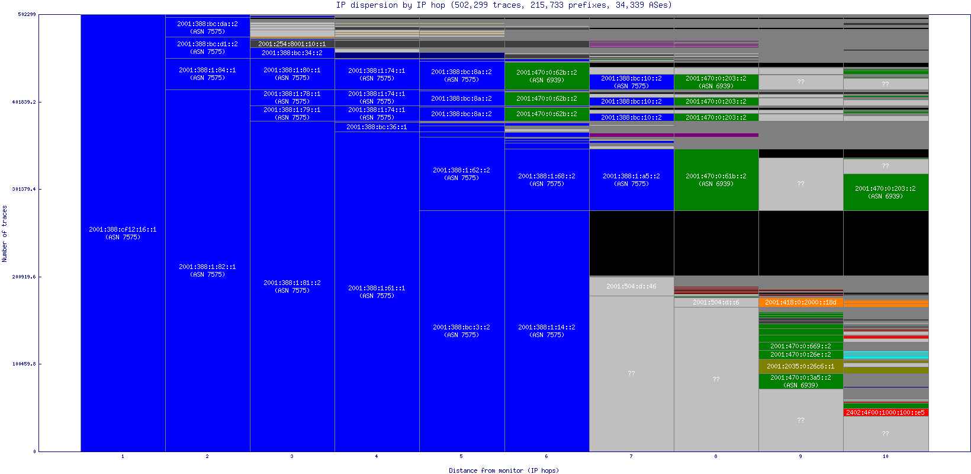The height and width of the screenshot is (474, 971).
Task: Click the 2001:388:1:84::1 block
Action: coord(208,74)
